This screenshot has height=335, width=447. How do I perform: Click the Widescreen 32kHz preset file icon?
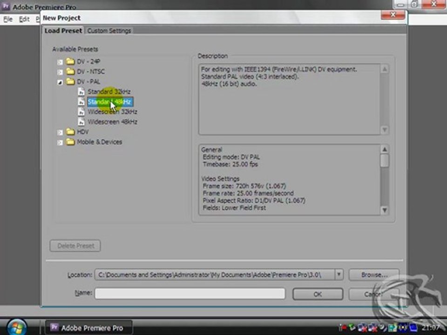(81, 112)
